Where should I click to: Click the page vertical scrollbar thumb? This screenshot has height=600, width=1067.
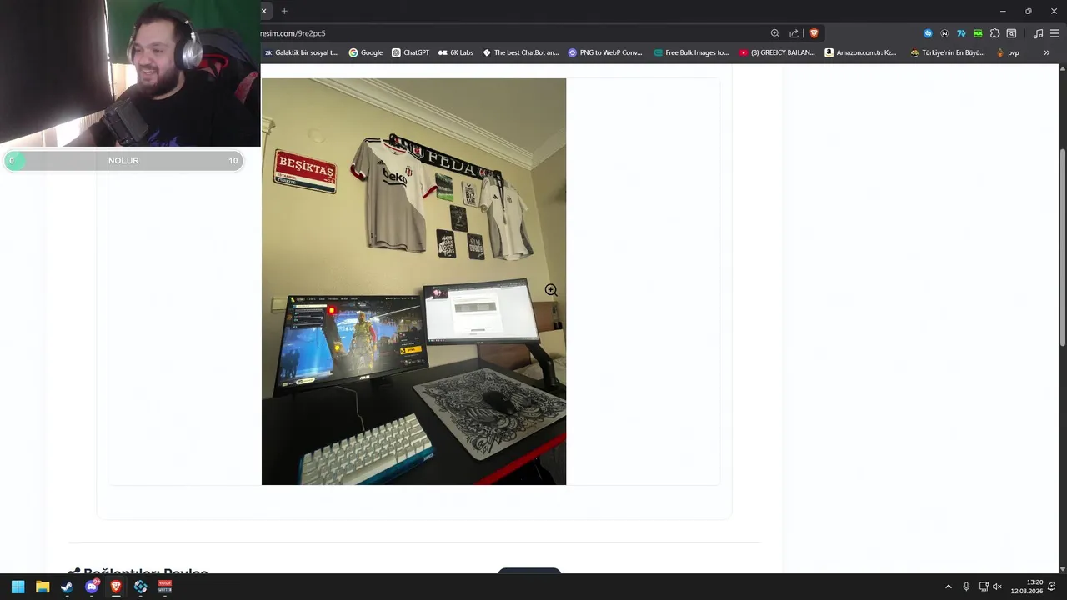(x=1062, y=247)
